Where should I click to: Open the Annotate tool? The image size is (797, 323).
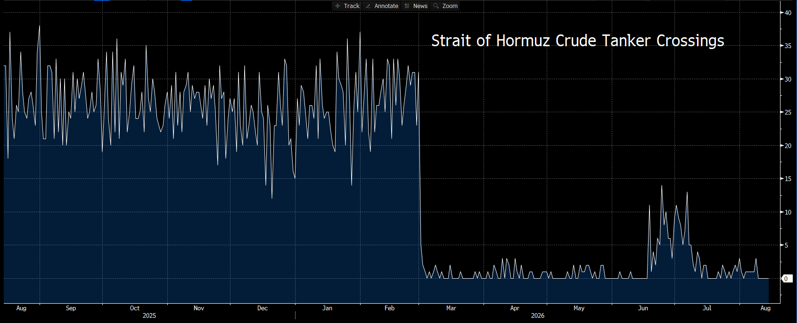[x=382, y=6]
